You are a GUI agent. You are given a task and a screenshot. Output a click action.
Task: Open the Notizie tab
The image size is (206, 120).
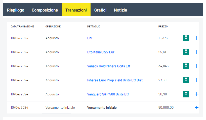pyautogui.click(x=120, y=10)
